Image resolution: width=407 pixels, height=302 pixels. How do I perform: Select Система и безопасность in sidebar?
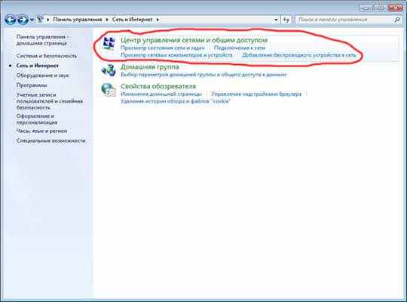47,56
